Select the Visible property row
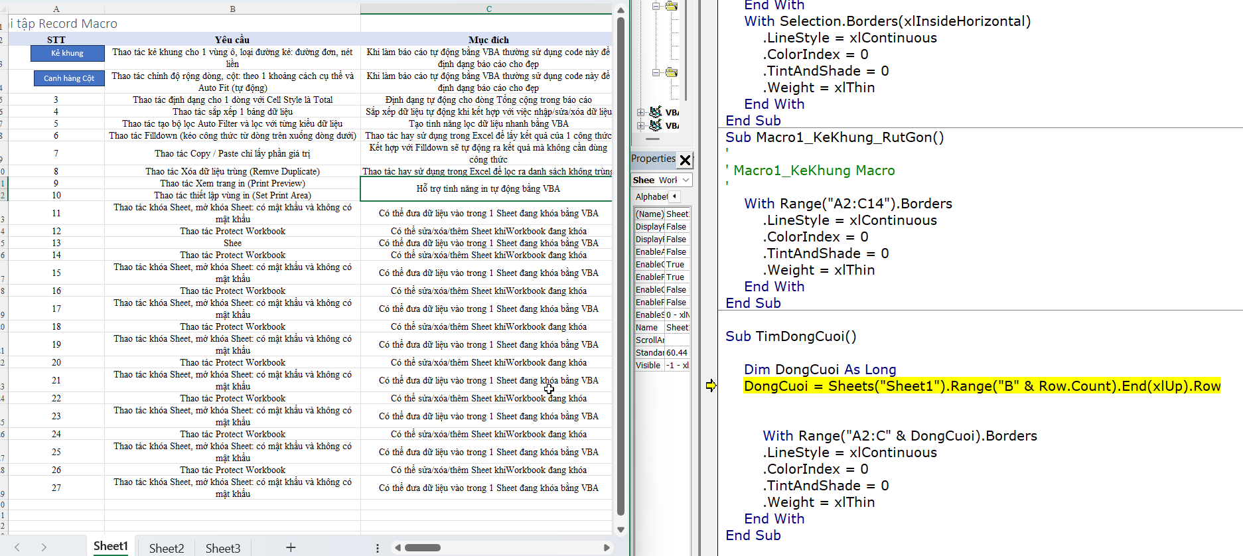 [x=662, y=365]
